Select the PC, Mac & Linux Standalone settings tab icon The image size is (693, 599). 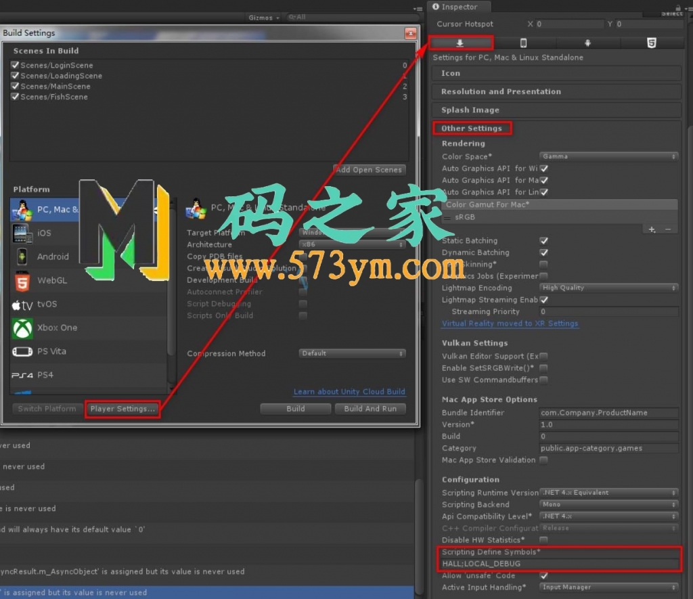point(460,43)
